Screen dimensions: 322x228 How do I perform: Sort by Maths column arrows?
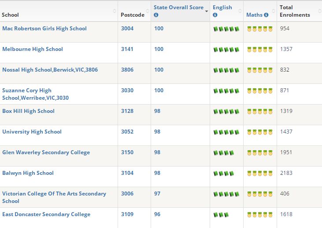click(274, 11)
